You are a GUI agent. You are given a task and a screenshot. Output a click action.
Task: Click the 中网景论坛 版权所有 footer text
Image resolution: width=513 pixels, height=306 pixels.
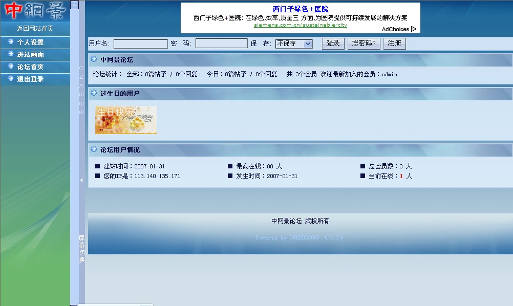point(301,221)
